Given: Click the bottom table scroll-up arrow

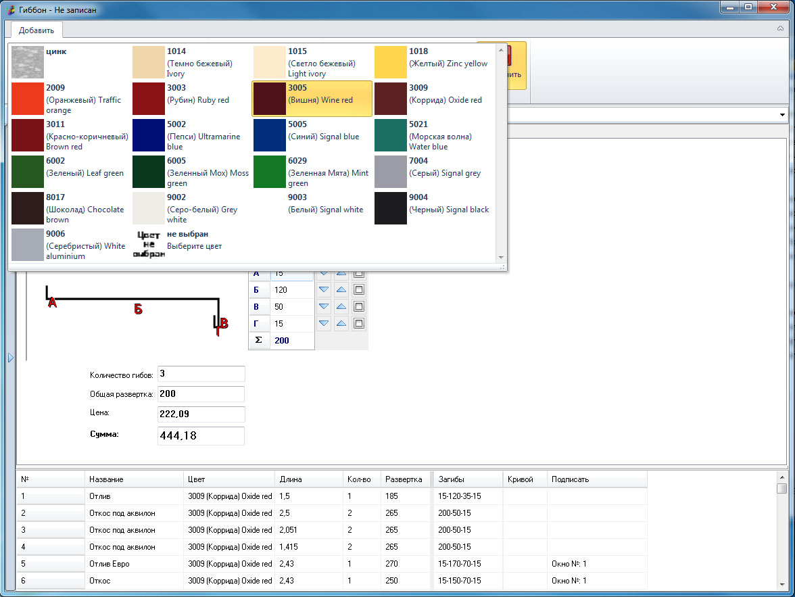Looking at the screenshot, I should 781,477.
